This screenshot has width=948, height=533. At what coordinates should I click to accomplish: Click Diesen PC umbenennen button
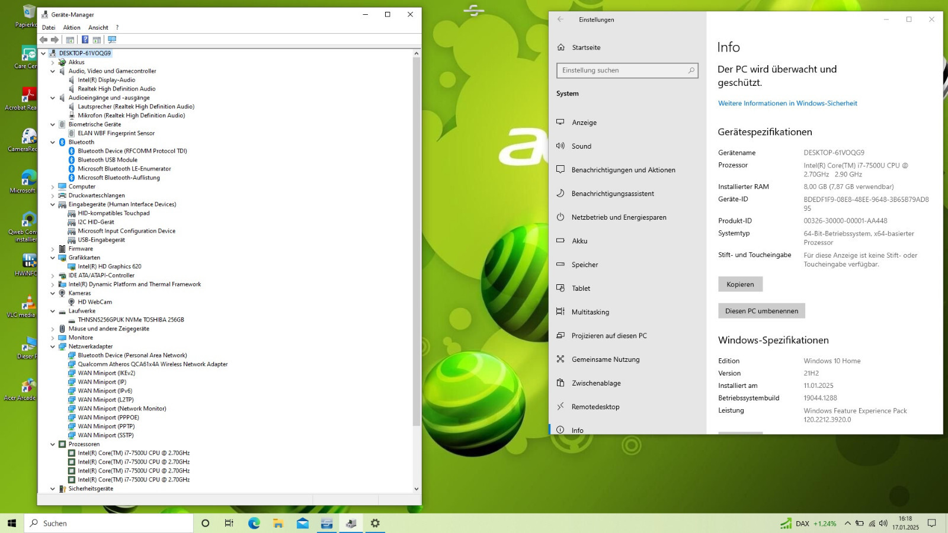point(761,311)
